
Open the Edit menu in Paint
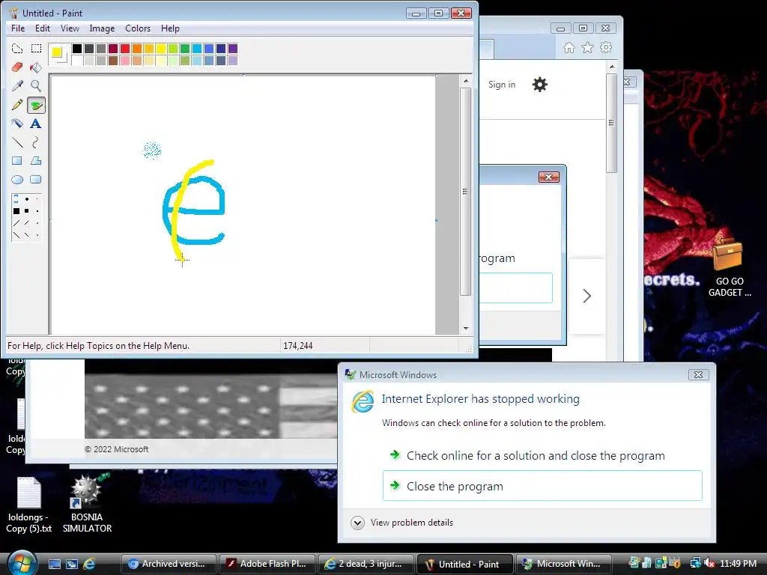tap(43, 28)
